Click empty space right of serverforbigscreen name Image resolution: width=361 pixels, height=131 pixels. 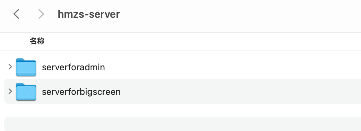point(241,92)
